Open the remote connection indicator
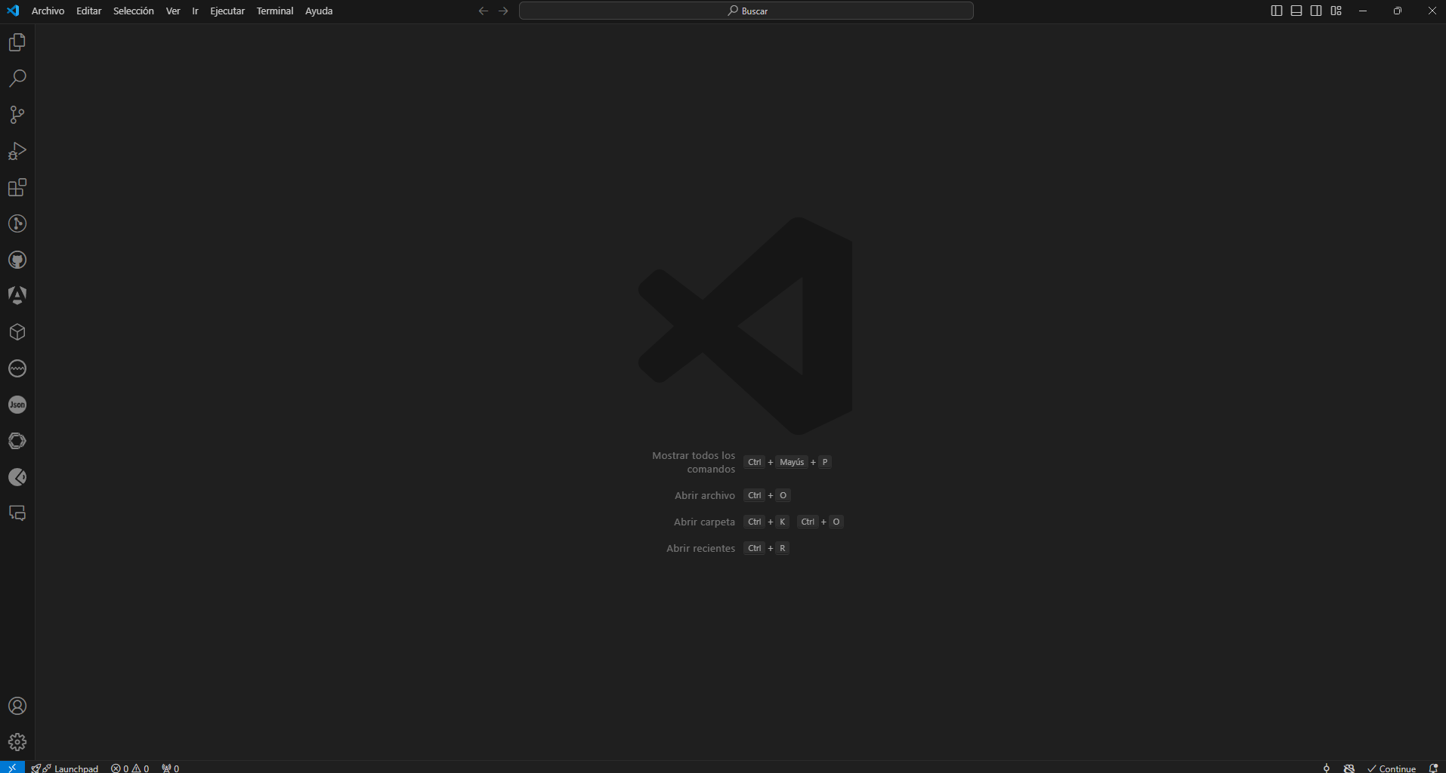Image resolution: width=1446 pixels, height=773 pixels. (11, 768)
